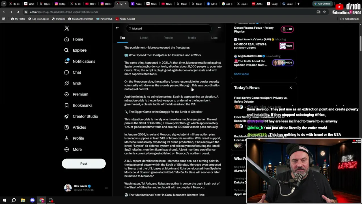Switch to the Instagram browser tab
The width and height of the screenshot is (362, 204).
tap(60, 4)
